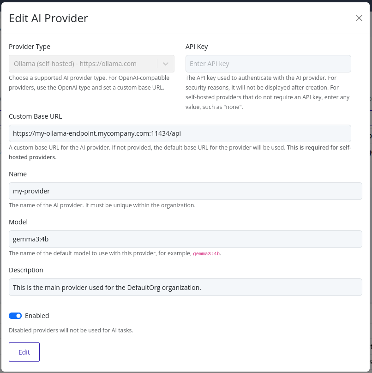This screenshot has height=373, width=372.
Task: Click the Edit AI Provider title area
Action: point(48,18)
